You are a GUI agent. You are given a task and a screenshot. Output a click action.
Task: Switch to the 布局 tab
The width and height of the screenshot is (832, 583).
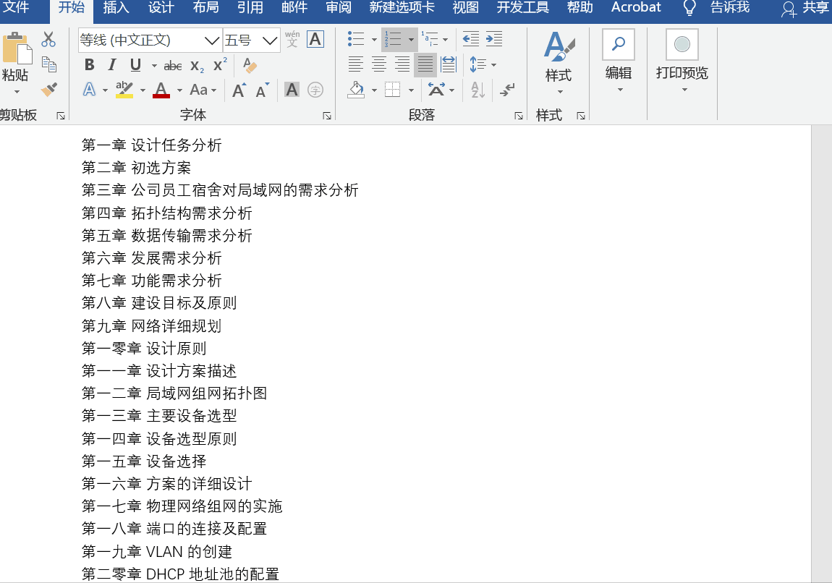click(206, 7)
